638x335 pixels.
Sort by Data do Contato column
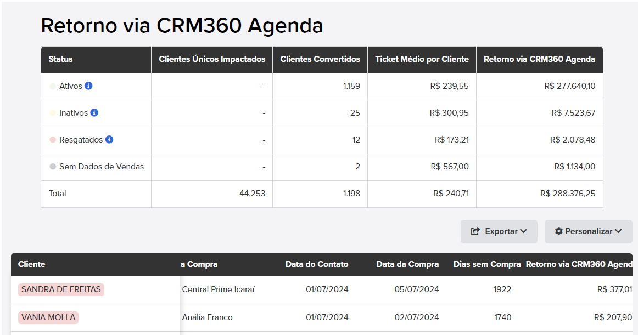pos(317,264)
